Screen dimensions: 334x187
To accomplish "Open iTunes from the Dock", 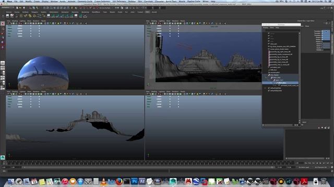I will tap(65, 181).
